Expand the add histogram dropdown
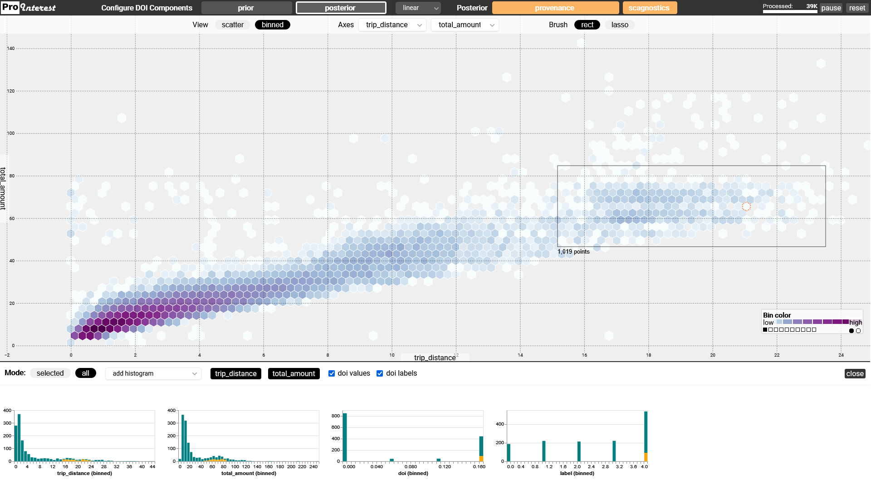The image size is (871, 490). [x=153, y=373]
